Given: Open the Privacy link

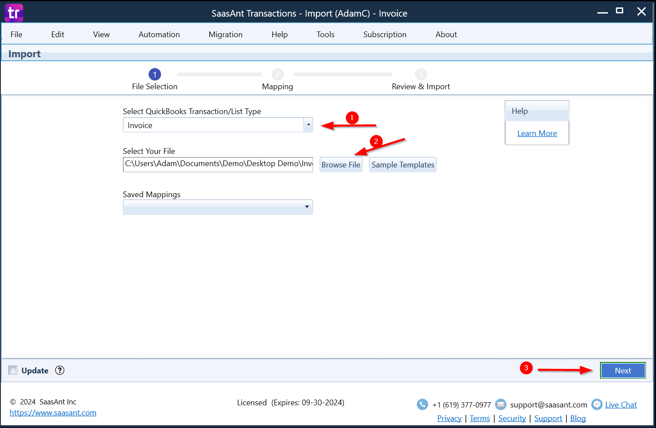Looking at the screenshot, I should pyautogui.click(x=449, y=418).
